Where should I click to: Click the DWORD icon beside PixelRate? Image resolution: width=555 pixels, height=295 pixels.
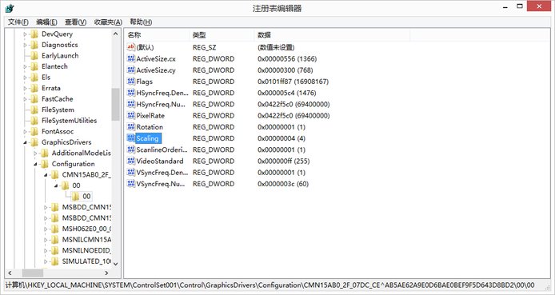(x=131, y=115)
